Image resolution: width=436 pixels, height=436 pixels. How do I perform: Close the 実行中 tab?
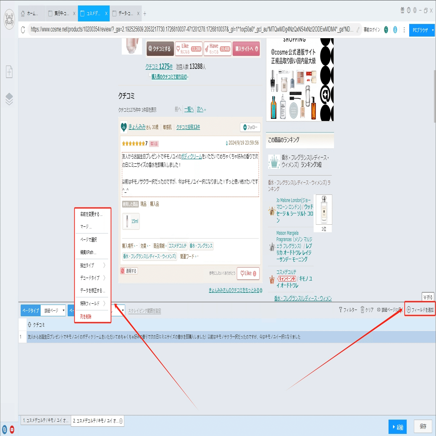pos(74,13)
